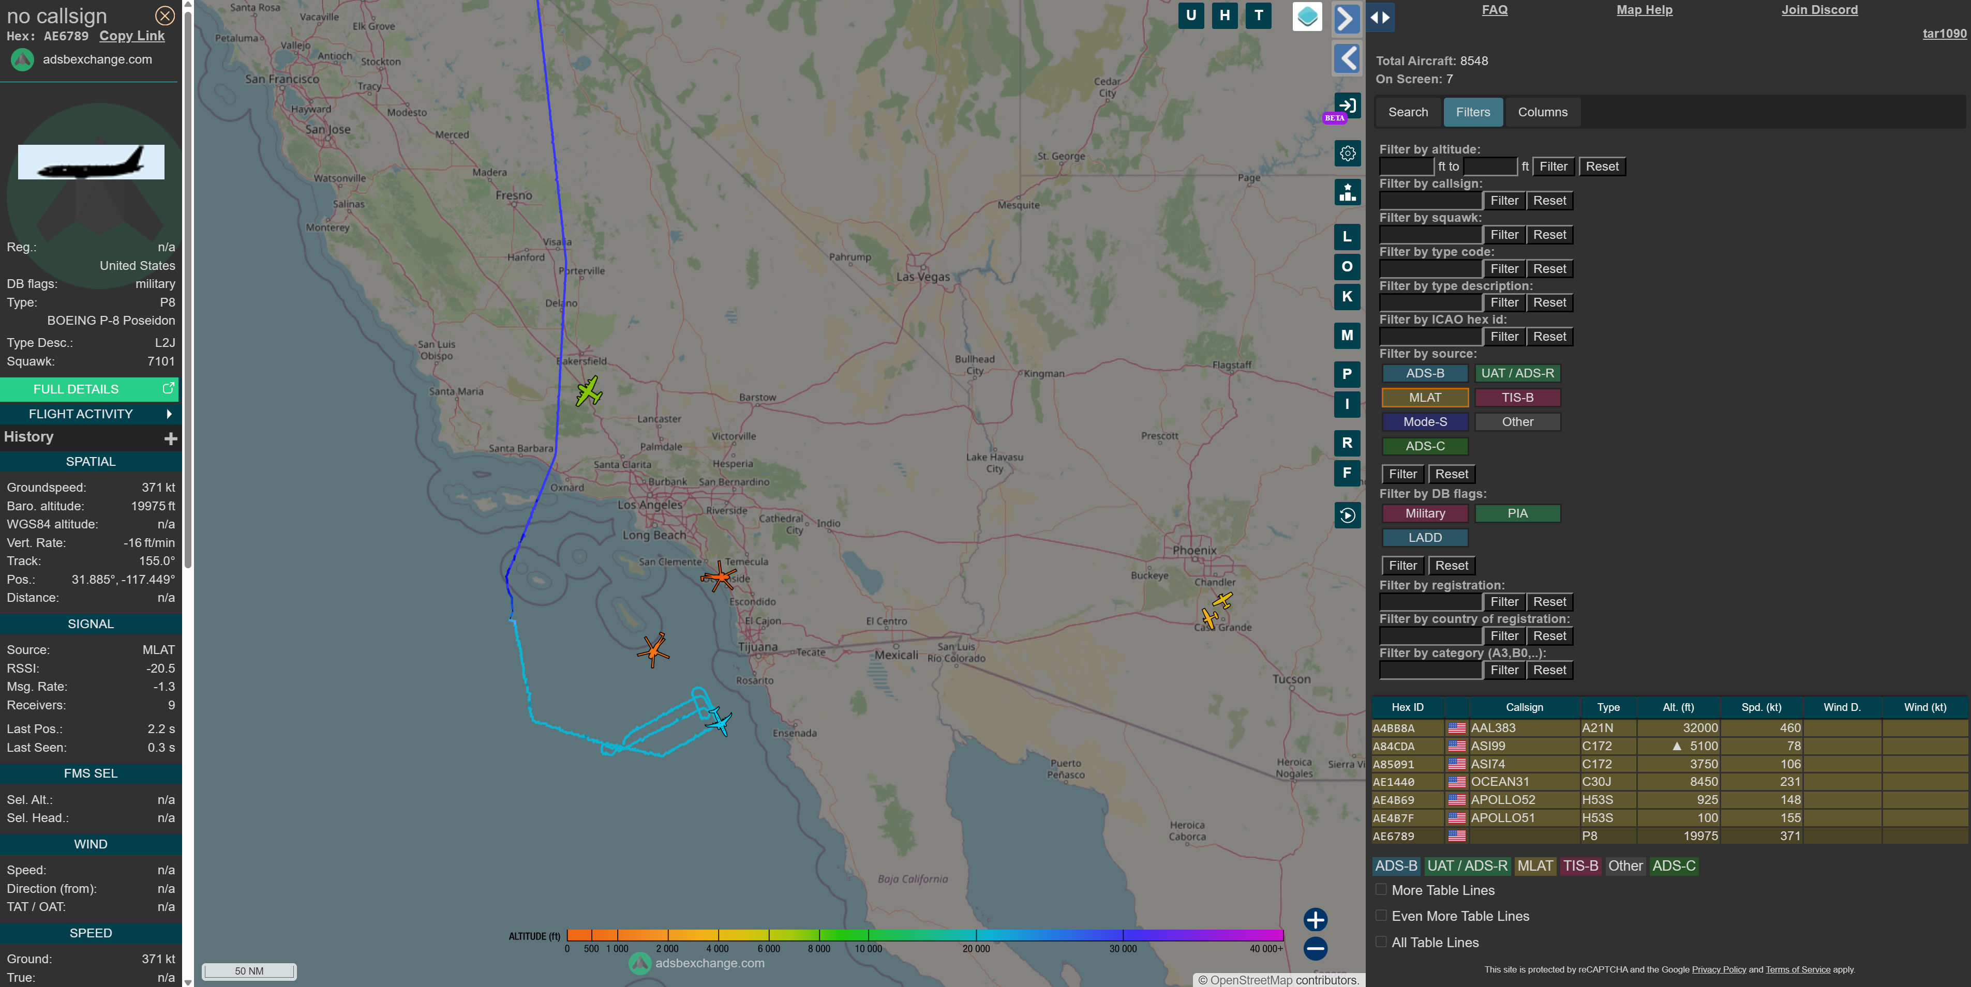Tick All Table Lines checkbox
Screen dimensions: 1971x987
click(x=1381, y=942)
